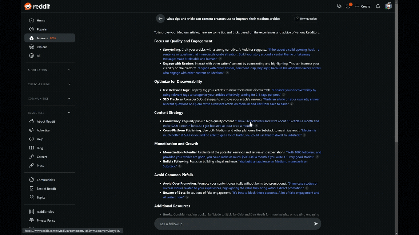Open the Monetization Potential quote link
This screenshot has height=235, width=419.
pyautogui.click(x=242, y=154)
